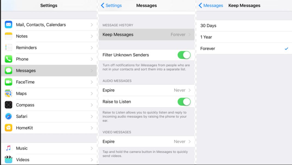The image size is (292, 165).
Task: Go back using the Settings back link
Action: click(111, 5)
